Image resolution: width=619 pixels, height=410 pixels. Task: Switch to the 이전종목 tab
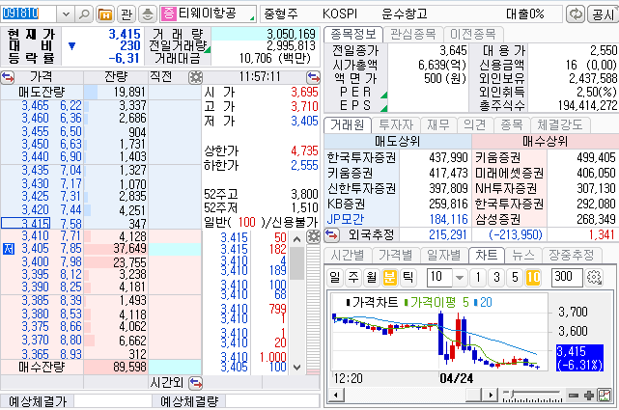(x=473, y=35)
